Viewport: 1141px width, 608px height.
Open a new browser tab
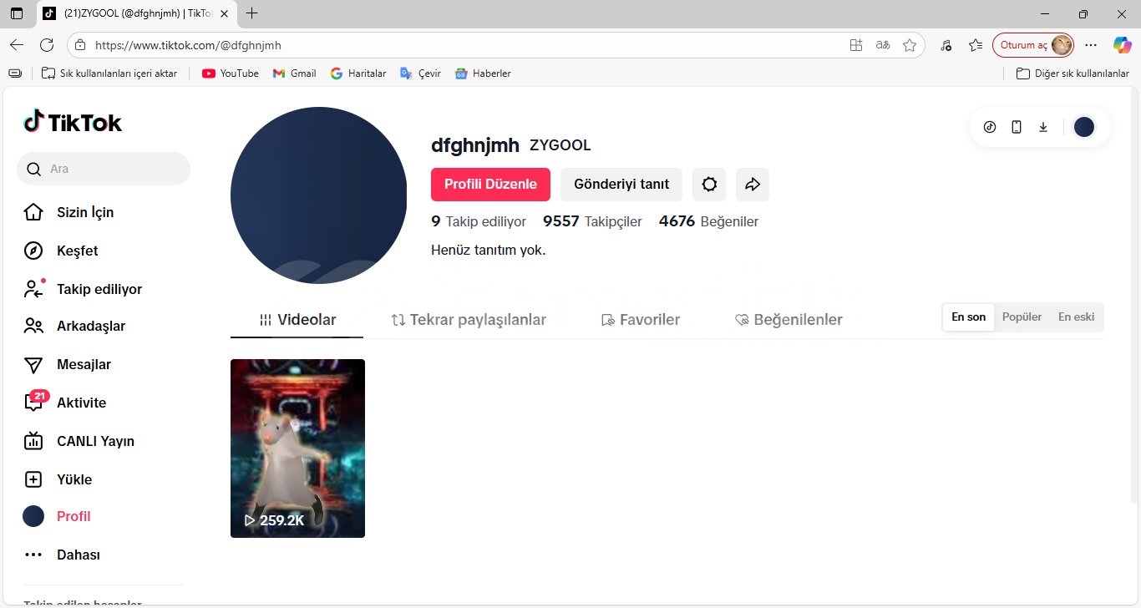point(252,13)
